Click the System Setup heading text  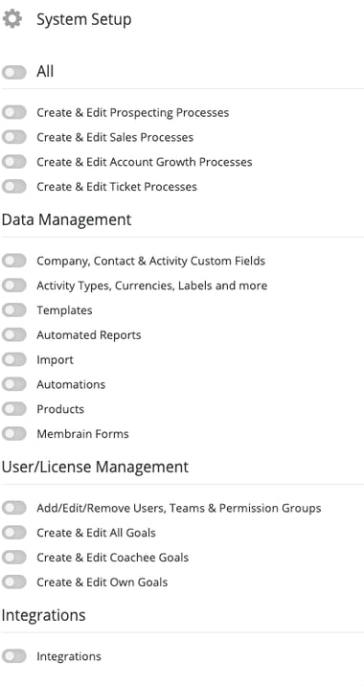point(84,20)
